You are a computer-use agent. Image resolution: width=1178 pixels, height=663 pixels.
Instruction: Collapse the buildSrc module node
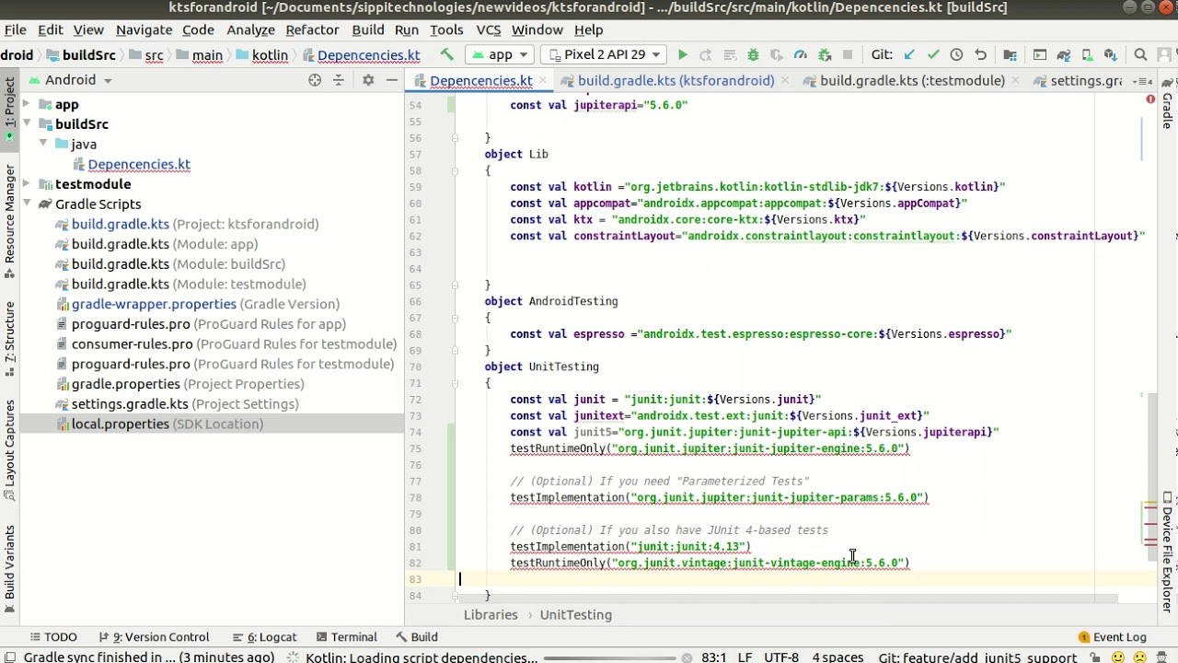tap(26, 124)
